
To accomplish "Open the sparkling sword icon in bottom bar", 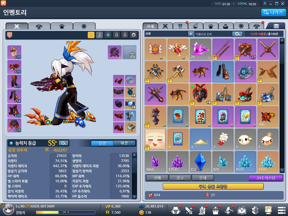I will click(x=189, y=210).
